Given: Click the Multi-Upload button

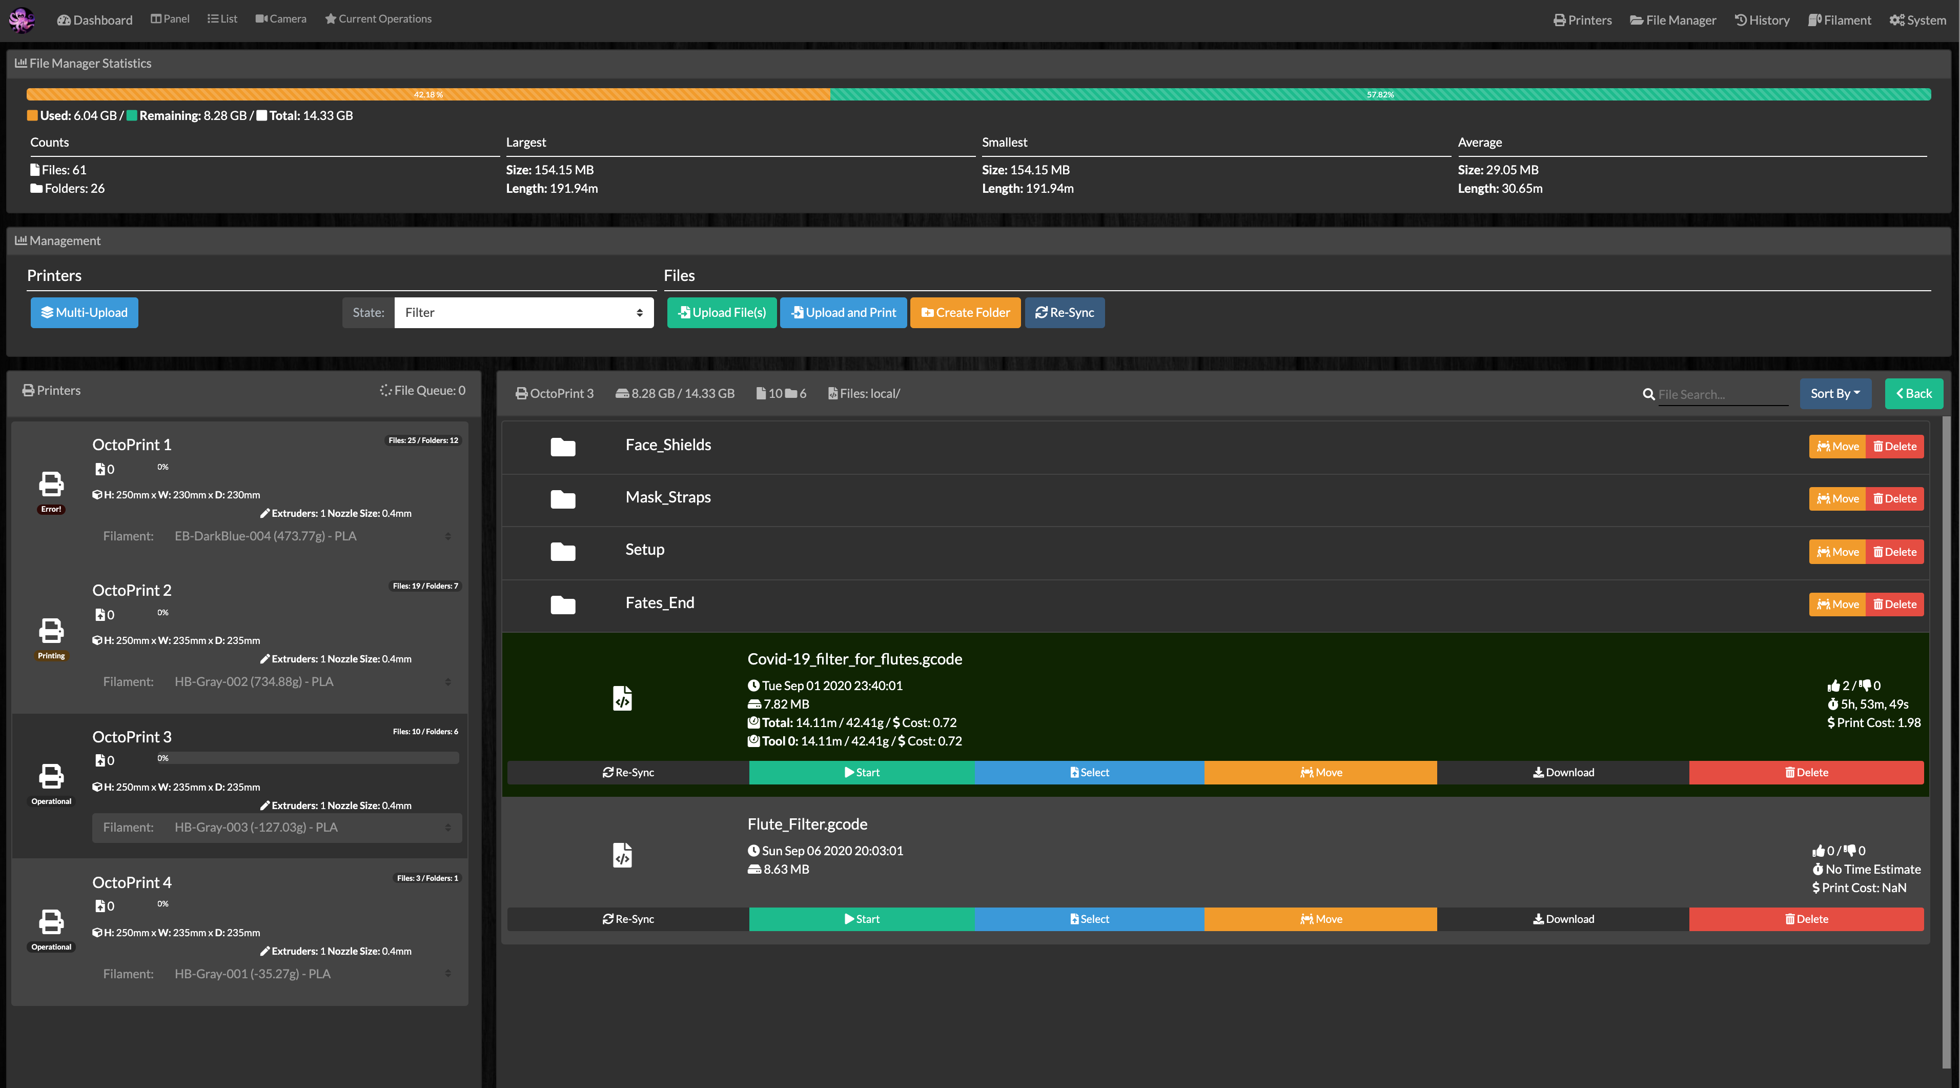Looking at the screenshot, I should [84, 312].
